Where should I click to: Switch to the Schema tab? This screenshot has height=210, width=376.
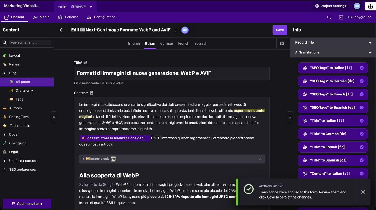pos(68,17)
